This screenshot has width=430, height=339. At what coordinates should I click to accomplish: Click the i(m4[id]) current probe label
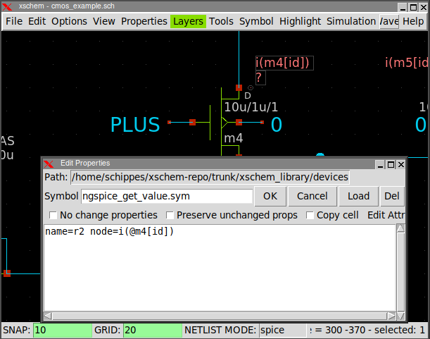pyautogui.click(x=283, y=63)
